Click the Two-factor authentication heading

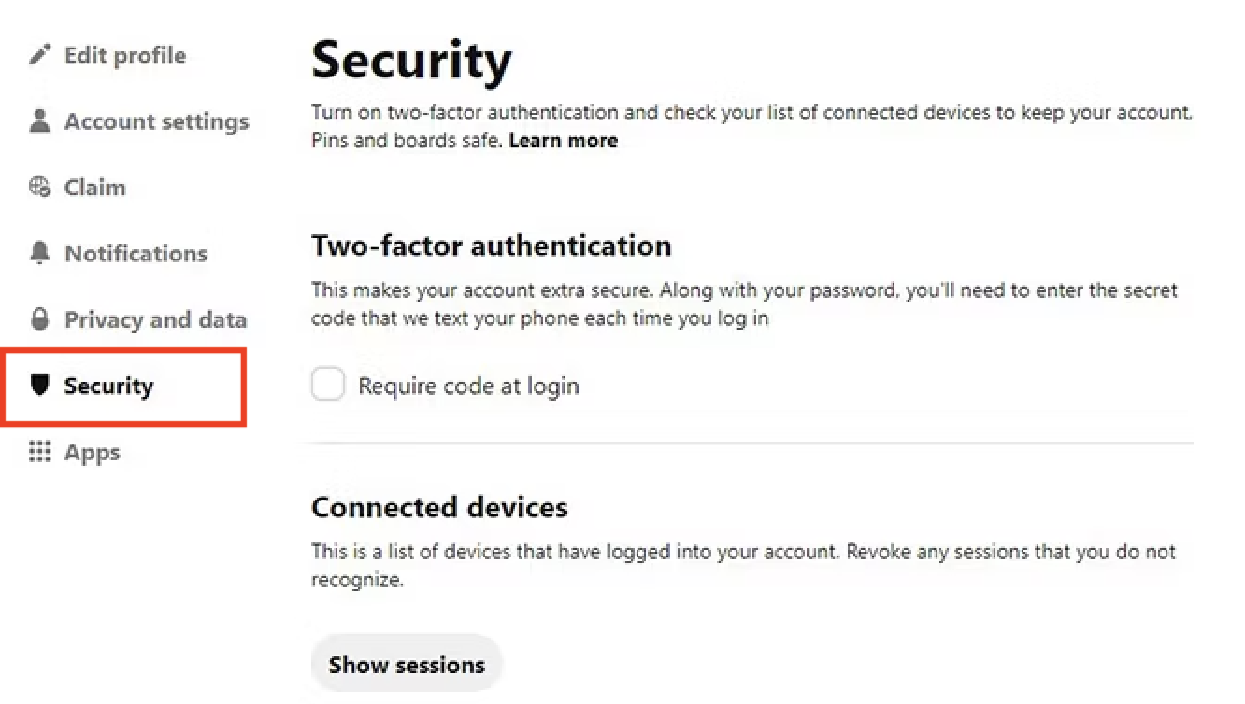491,246
